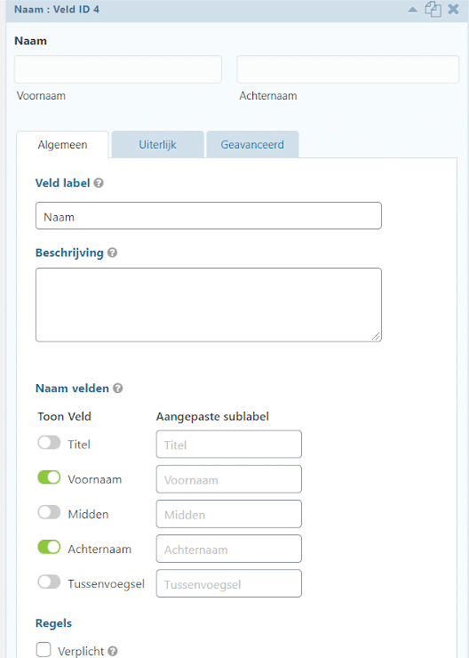
Task: Disable the Voornaam field toggle
Action: coord(49,477)
